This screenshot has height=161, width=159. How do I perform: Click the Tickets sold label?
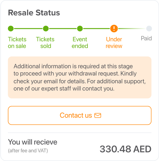pos(45,43)
